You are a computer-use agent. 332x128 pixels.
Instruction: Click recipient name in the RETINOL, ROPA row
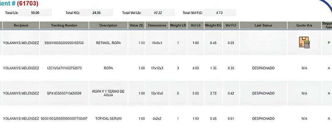point(21,43)
